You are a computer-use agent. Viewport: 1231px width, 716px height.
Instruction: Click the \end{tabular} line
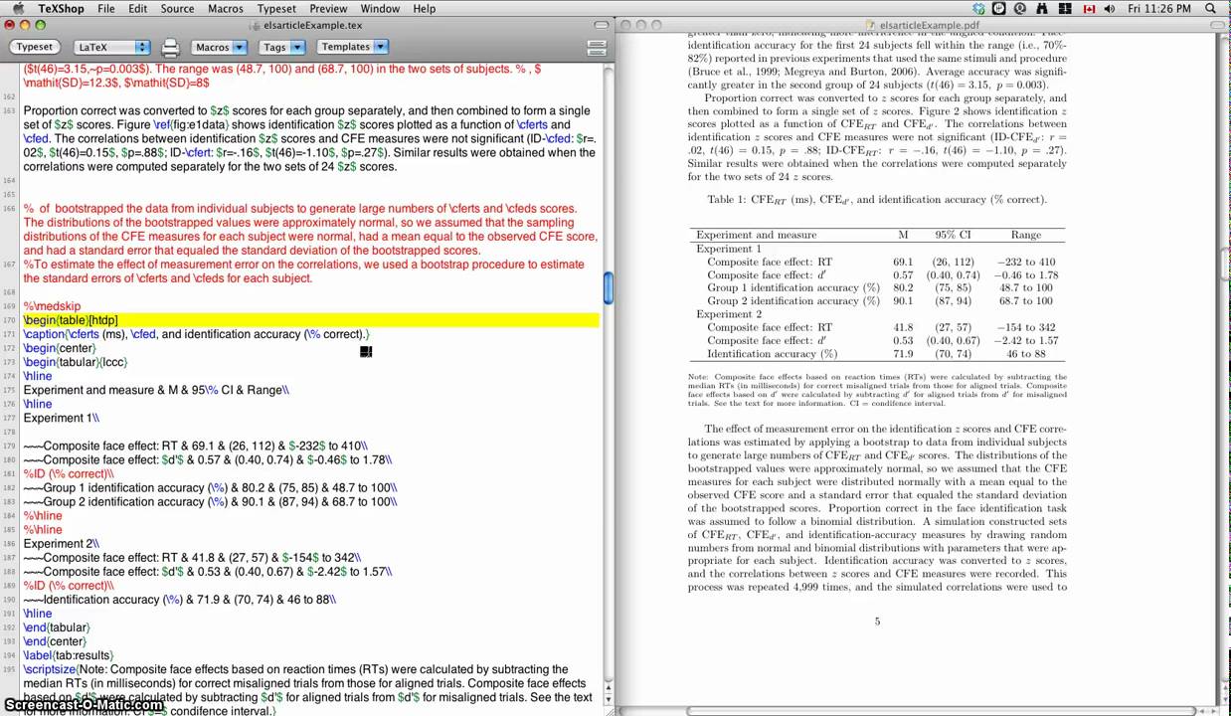pyautogui.click(x=57, y=627)
